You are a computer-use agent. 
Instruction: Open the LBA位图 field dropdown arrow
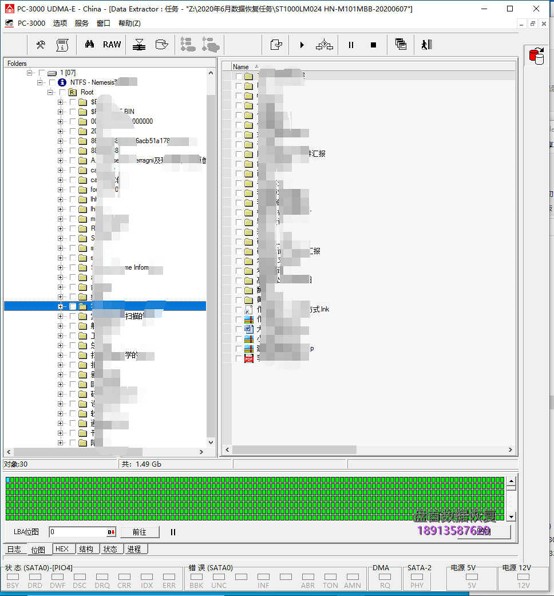point(111,532)
